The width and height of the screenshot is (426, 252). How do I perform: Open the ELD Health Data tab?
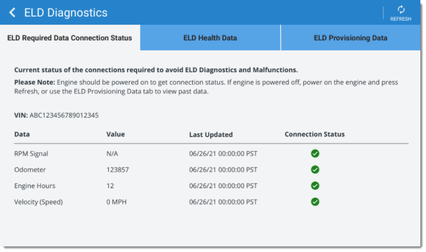pos(210,38)
